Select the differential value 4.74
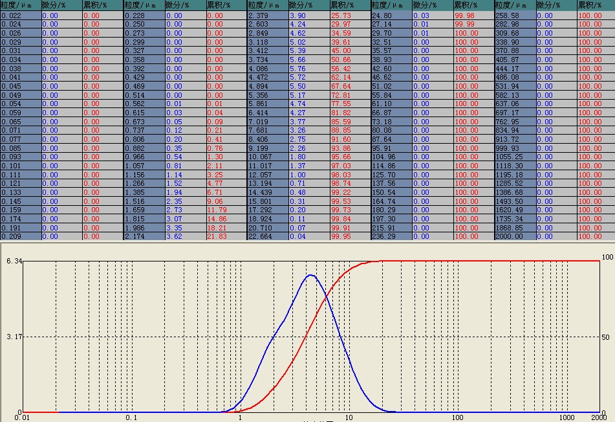Screen dimensions: 615x422 coord(297,104)
